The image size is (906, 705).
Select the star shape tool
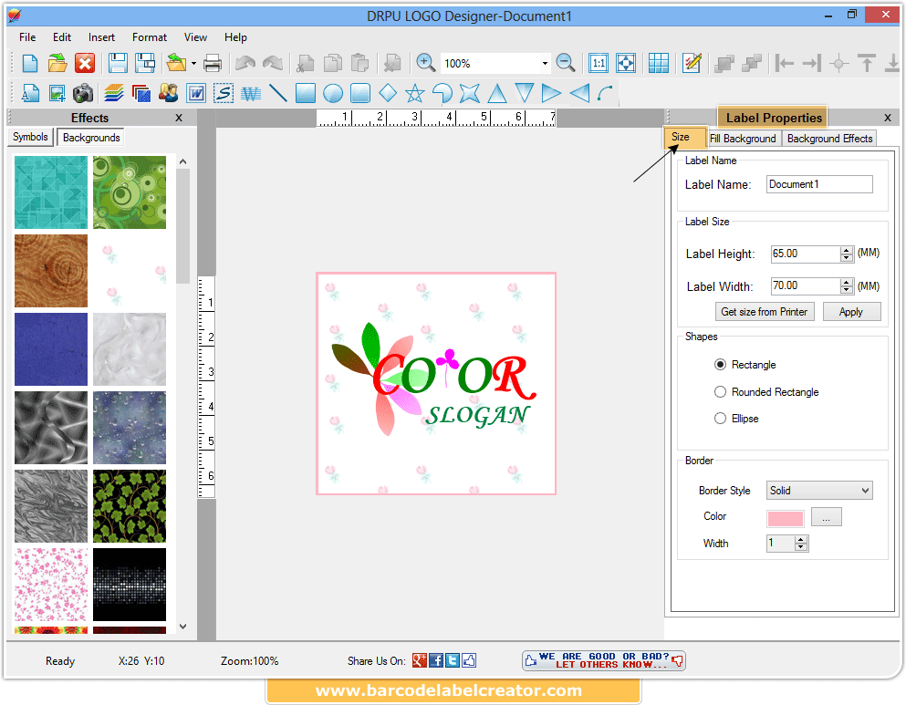point(415,93)
